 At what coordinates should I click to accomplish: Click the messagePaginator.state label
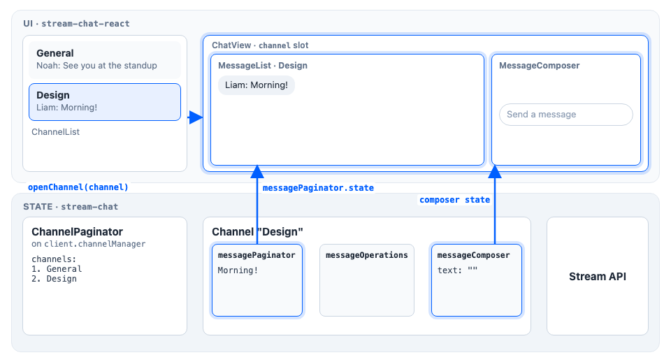(318, 188)
